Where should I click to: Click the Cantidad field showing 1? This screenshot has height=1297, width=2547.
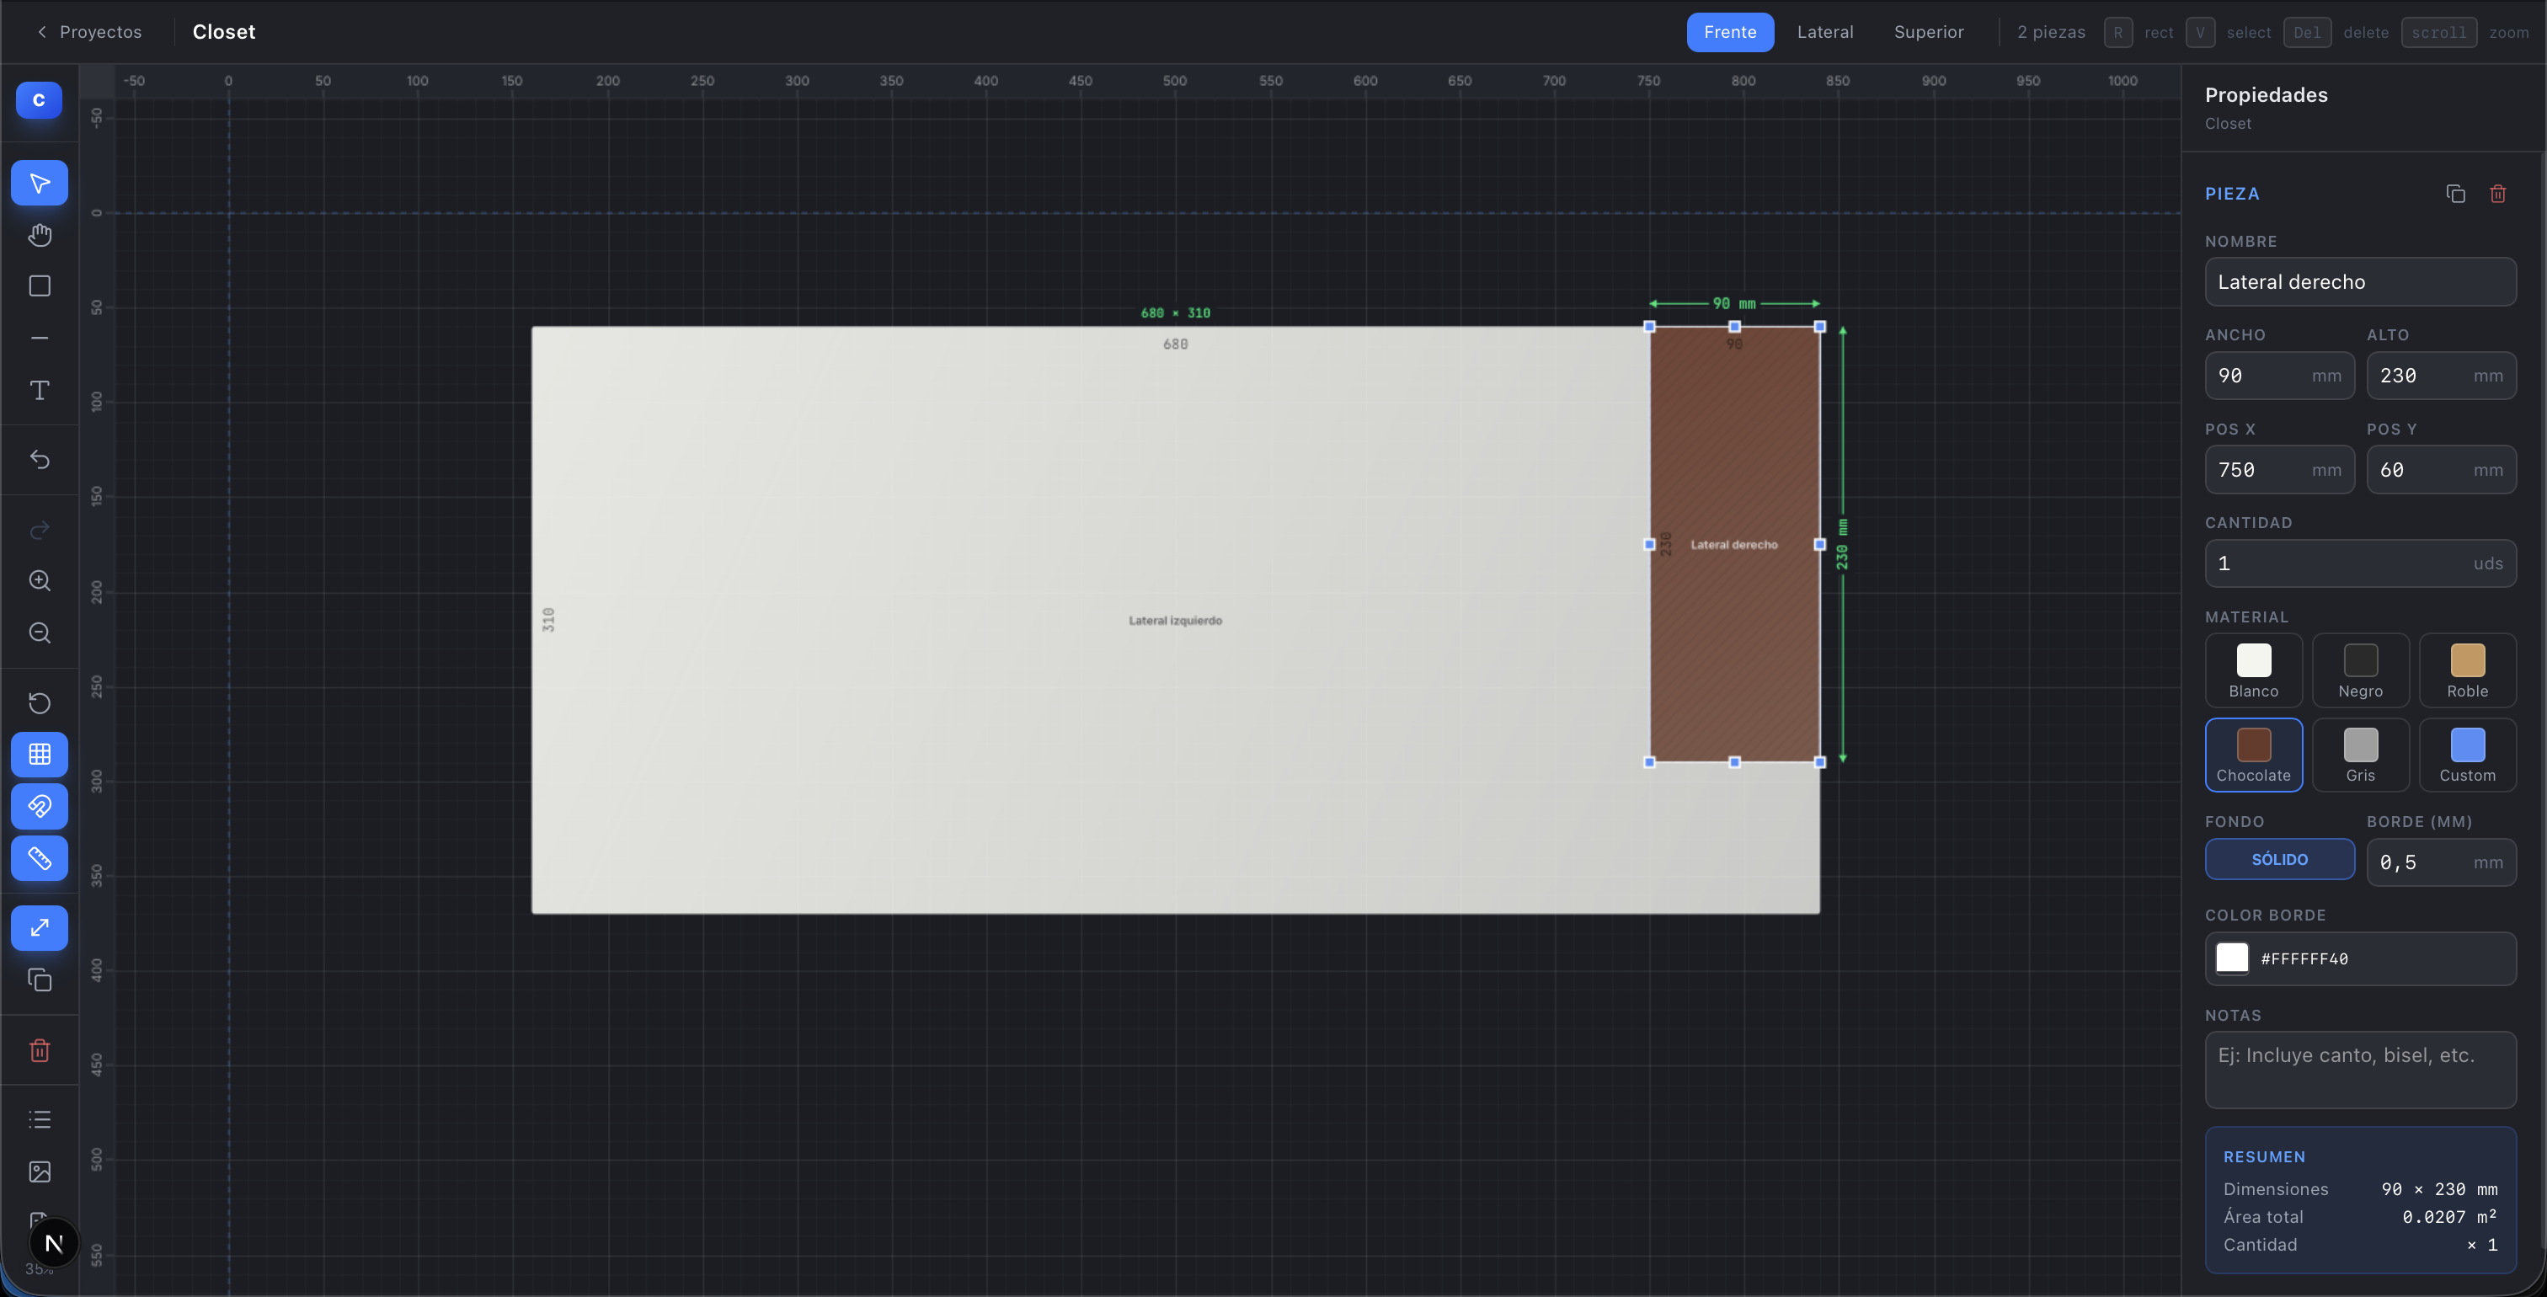pos(2360,563)
